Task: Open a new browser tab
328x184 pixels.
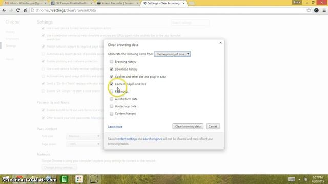Action: (191, 4)
